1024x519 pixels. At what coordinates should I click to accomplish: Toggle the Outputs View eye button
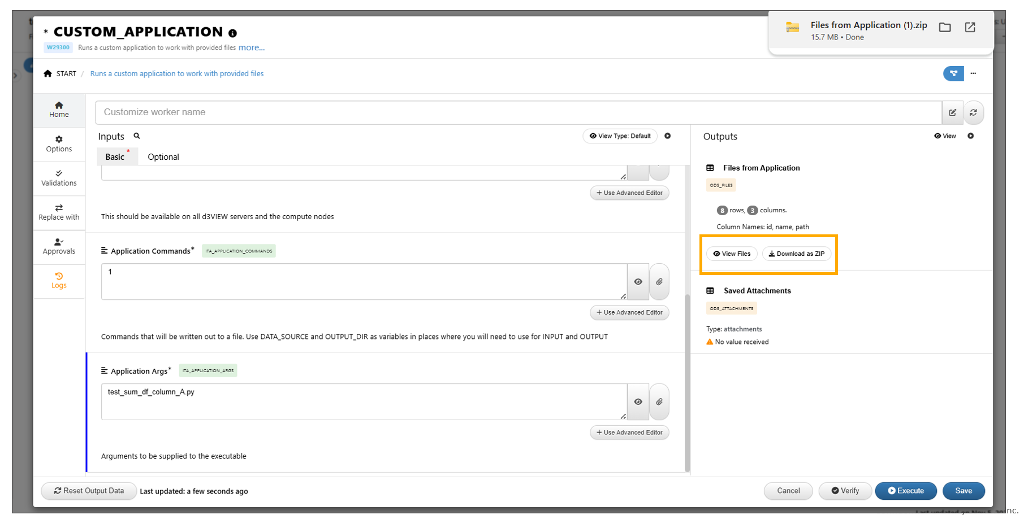click(945, 136)
